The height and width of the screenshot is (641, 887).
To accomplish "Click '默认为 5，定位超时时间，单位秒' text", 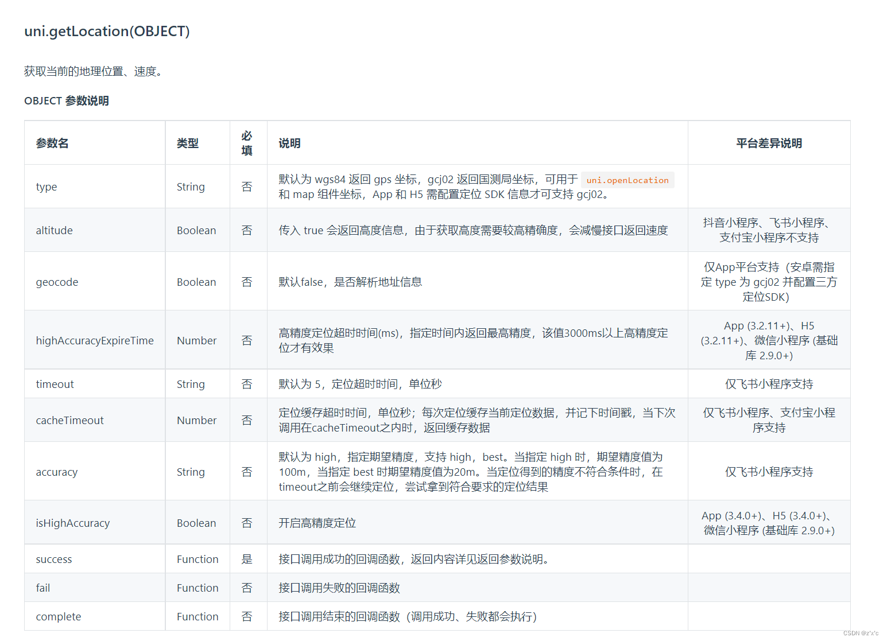I will point(360,384).
